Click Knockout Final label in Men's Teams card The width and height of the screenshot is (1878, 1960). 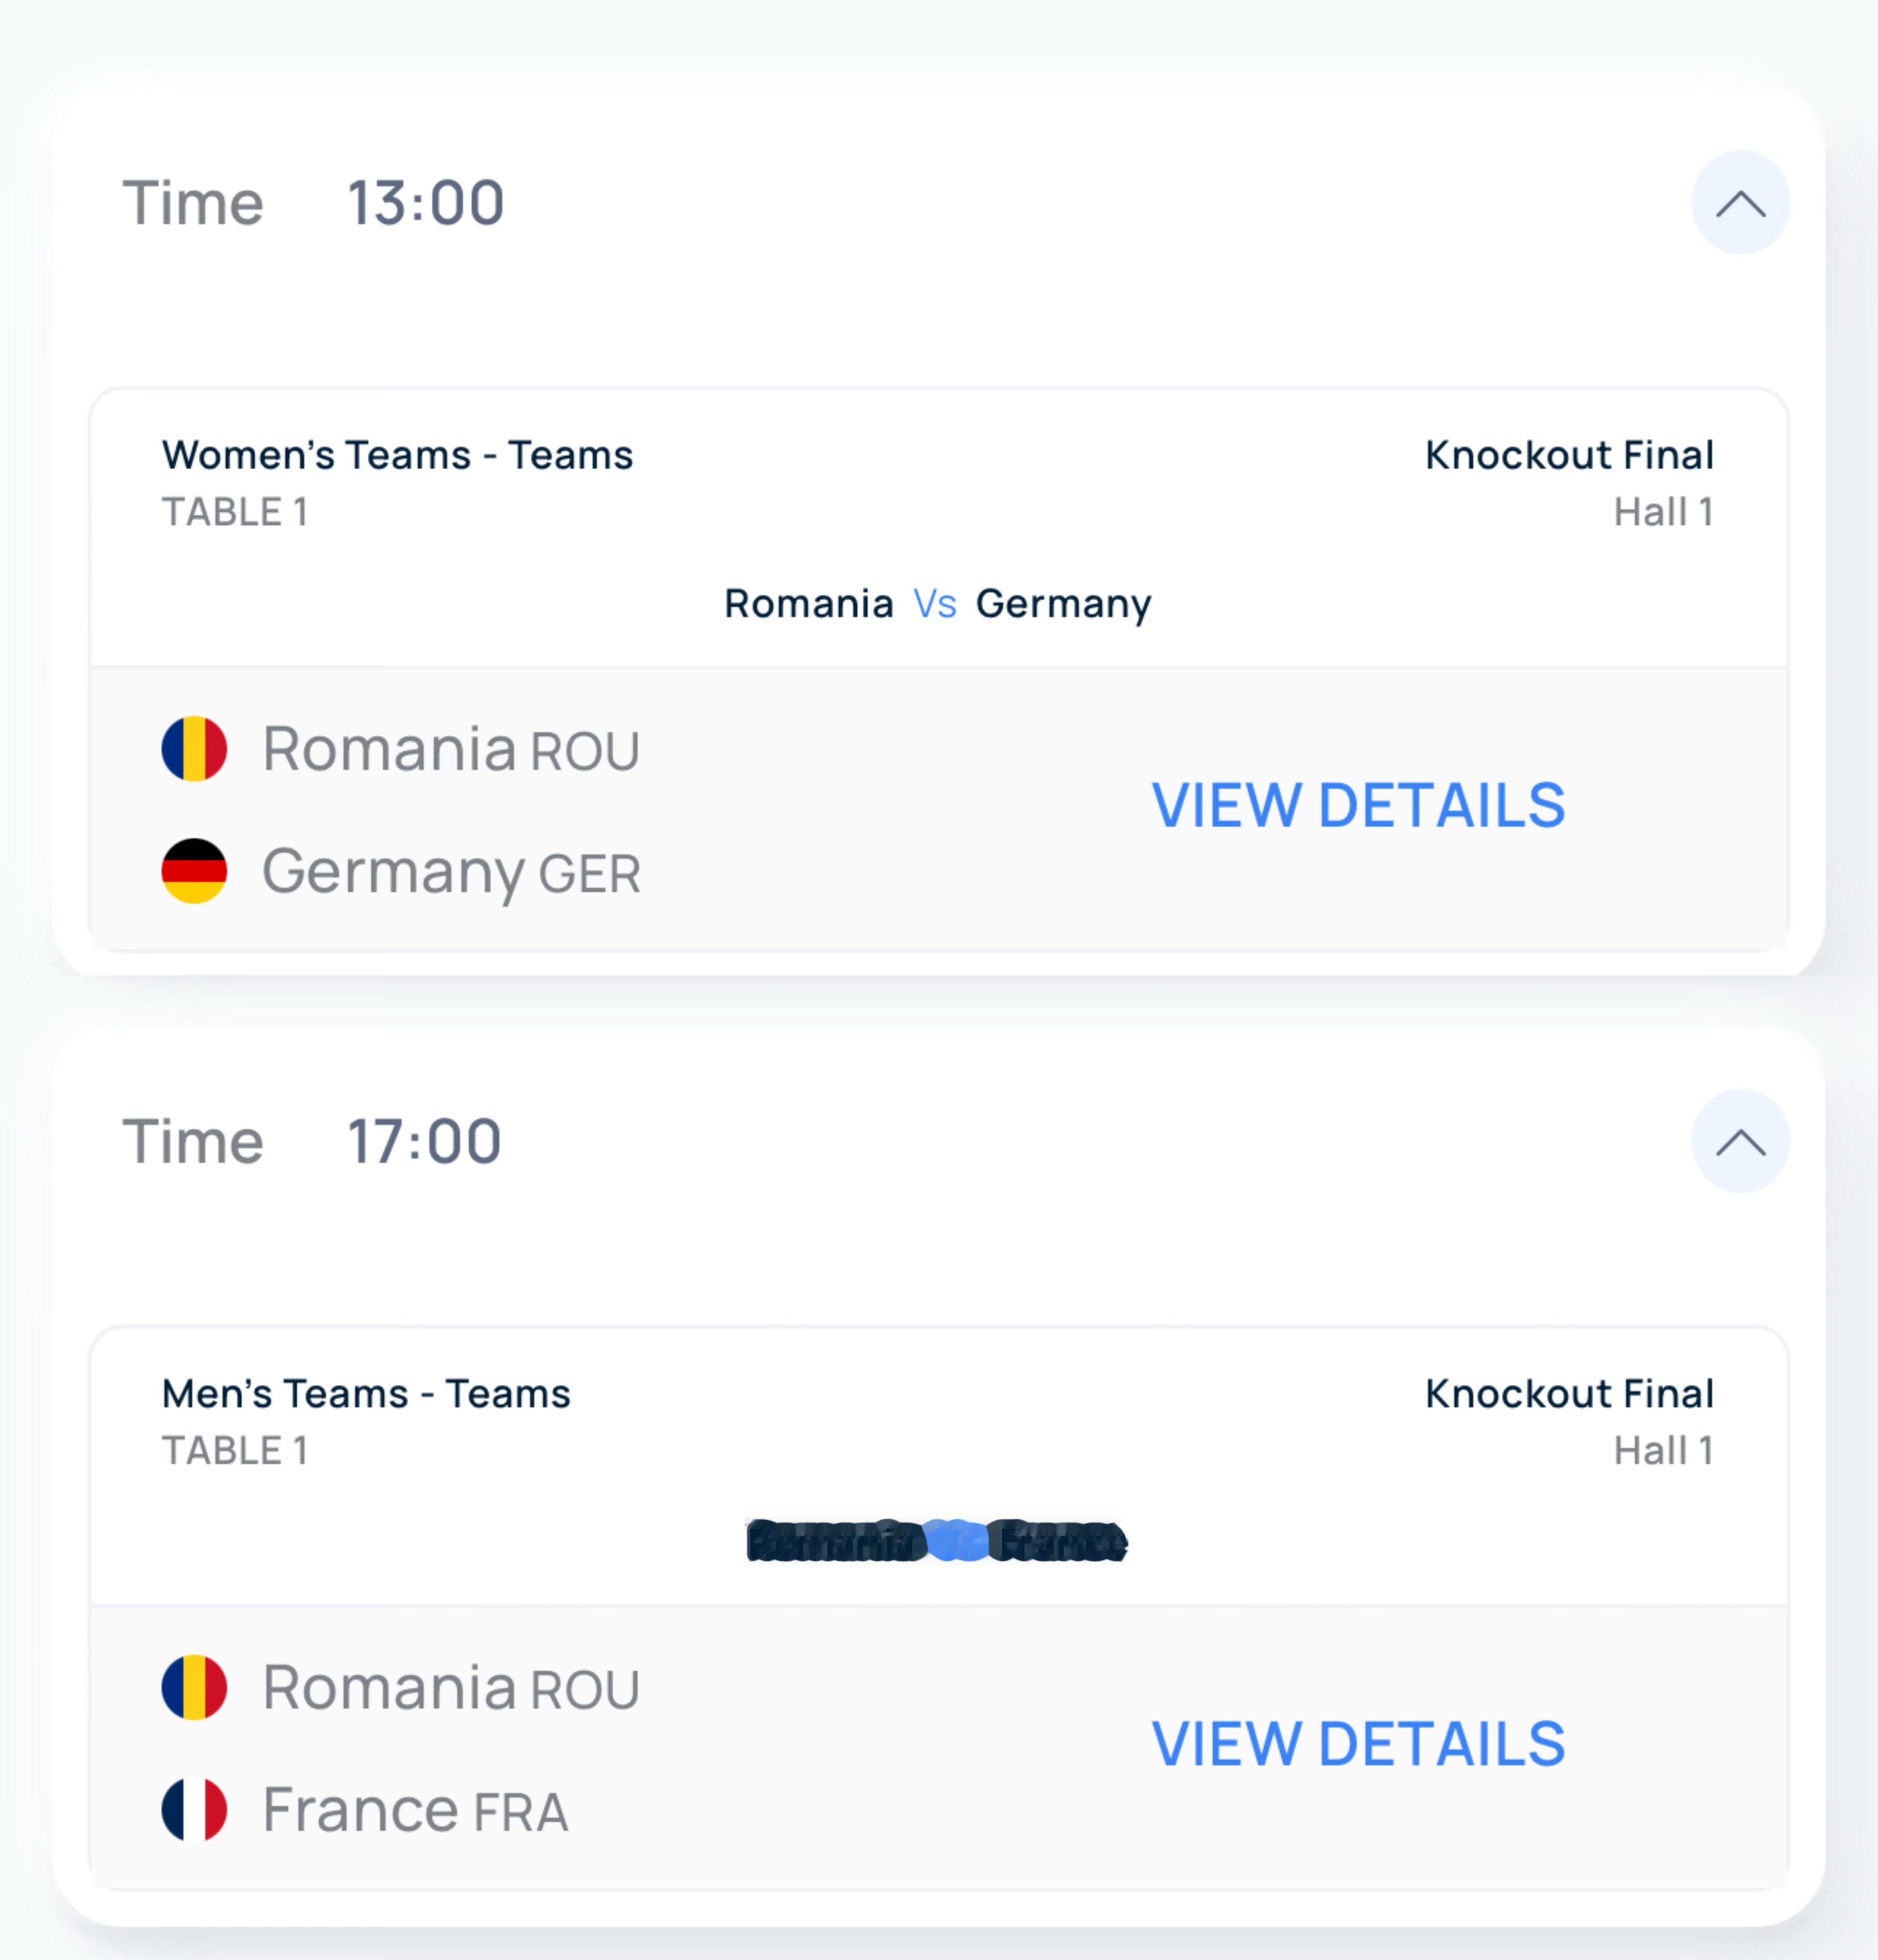(1569, 1394)
